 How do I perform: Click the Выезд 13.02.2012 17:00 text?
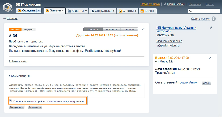(172, 58)
